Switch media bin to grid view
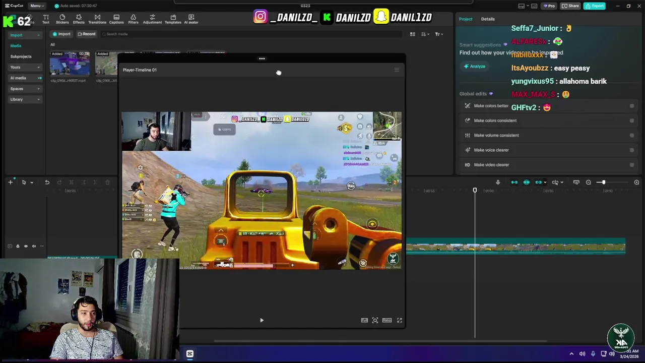The width and height of the screenshot is (645, 363). pyautogui.click(x=412, y=34)
